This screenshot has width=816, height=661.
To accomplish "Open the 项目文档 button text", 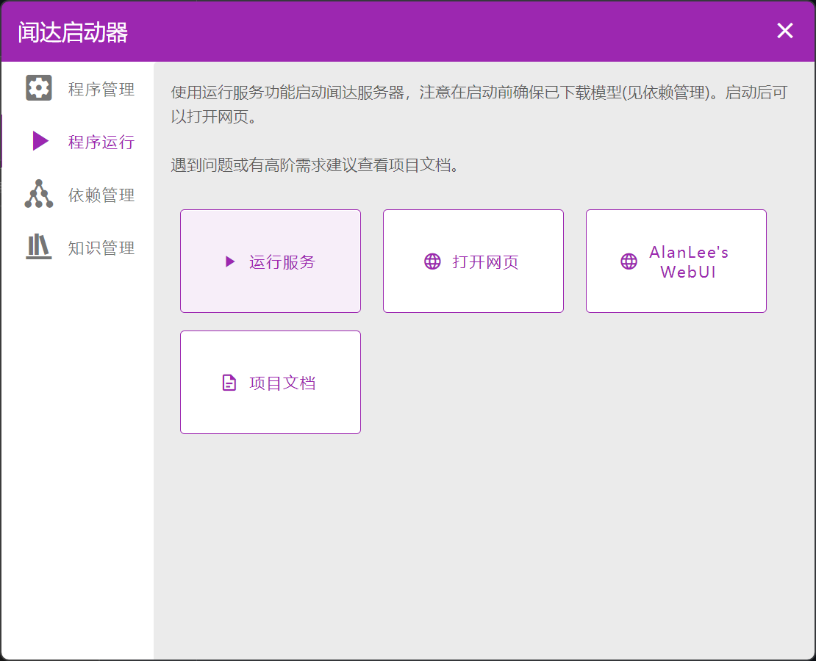I will click(282, 383).
